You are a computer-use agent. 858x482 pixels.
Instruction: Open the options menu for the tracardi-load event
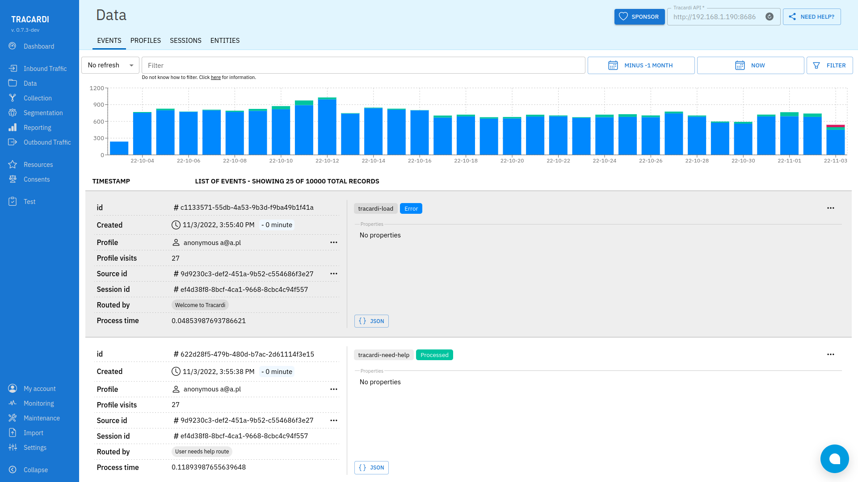tap(830, 208)
